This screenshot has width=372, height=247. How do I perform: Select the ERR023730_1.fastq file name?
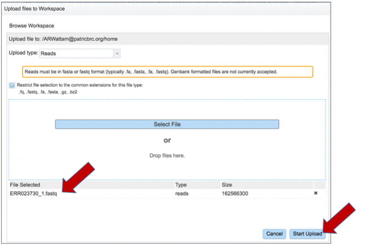[33, 193]
